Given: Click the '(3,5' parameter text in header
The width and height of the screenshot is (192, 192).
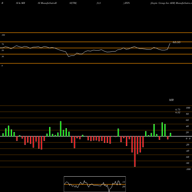Looking at the screenshot, I should [x=99, y=3].
